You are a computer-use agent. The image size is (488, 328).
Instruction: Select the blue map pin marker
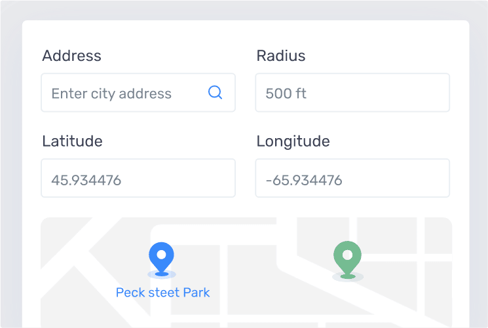coord(161,259)
